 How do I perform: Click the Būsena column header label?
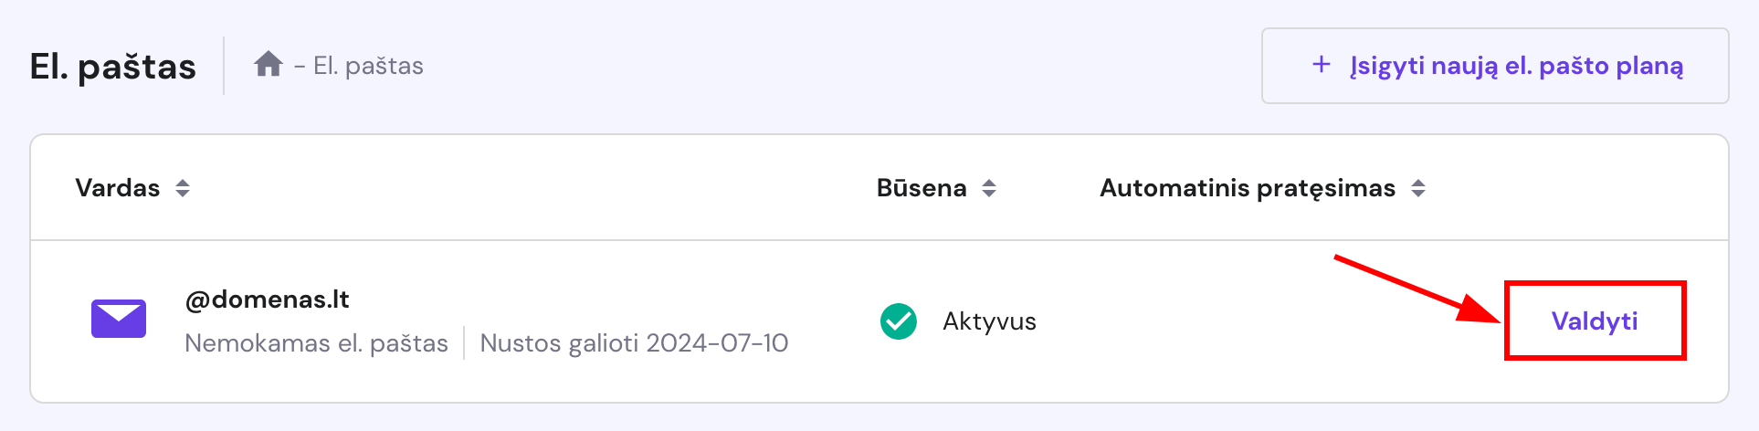point(921,188)
